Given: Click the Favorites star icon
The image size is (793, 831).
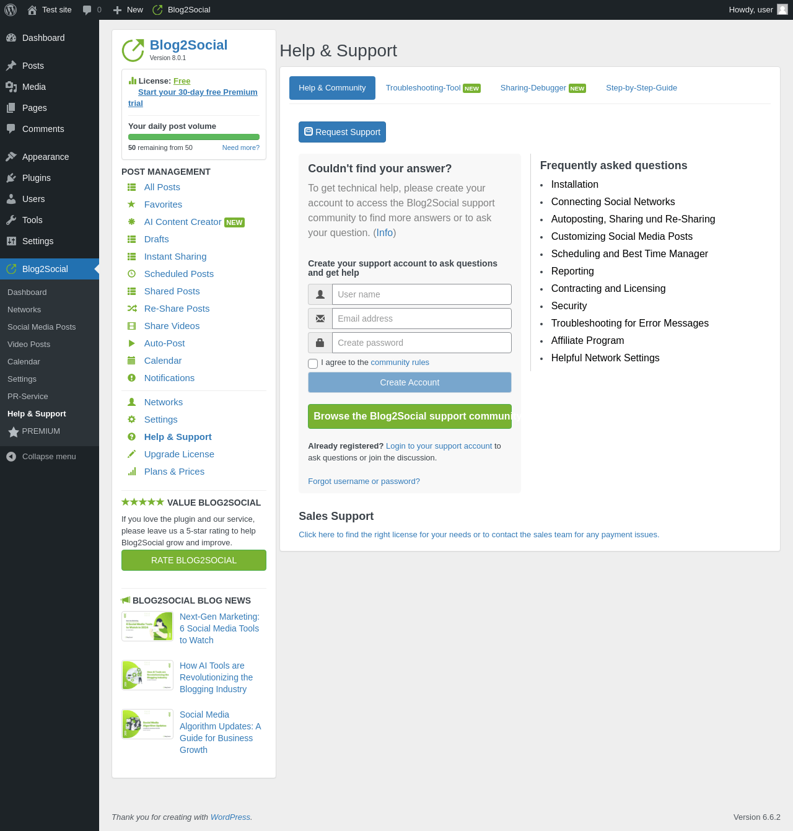Looking at the screenshot, I should [x=131, y=204].
